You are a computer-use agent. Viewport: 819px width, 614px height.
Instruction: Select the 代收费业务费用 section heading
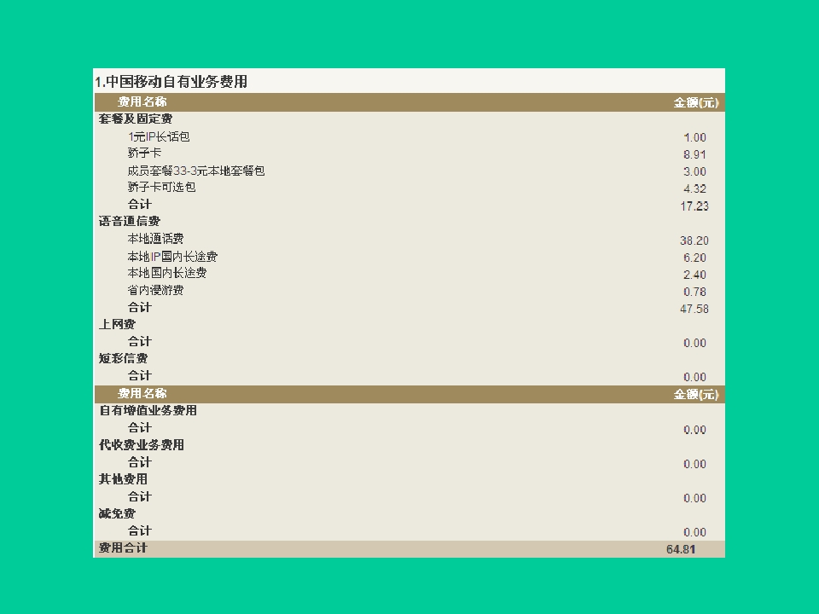[142, 445]
